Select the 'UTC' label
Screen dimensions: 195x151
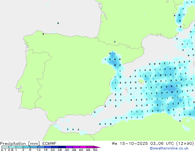(170, 144)
